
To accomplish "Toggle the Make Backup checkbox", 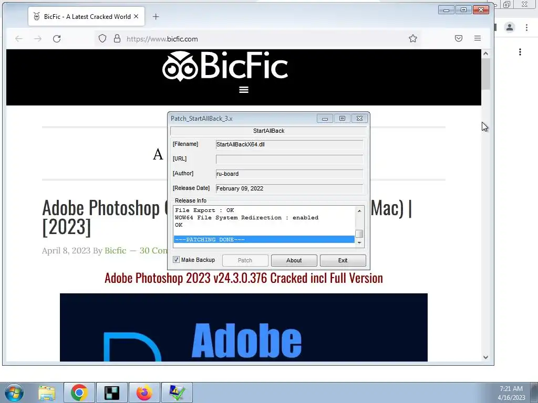I will 177,260.
